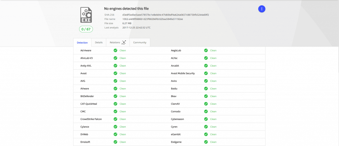Click the Clean result next to DrWeb
The image size is (339, 146).
pos(123,134)
